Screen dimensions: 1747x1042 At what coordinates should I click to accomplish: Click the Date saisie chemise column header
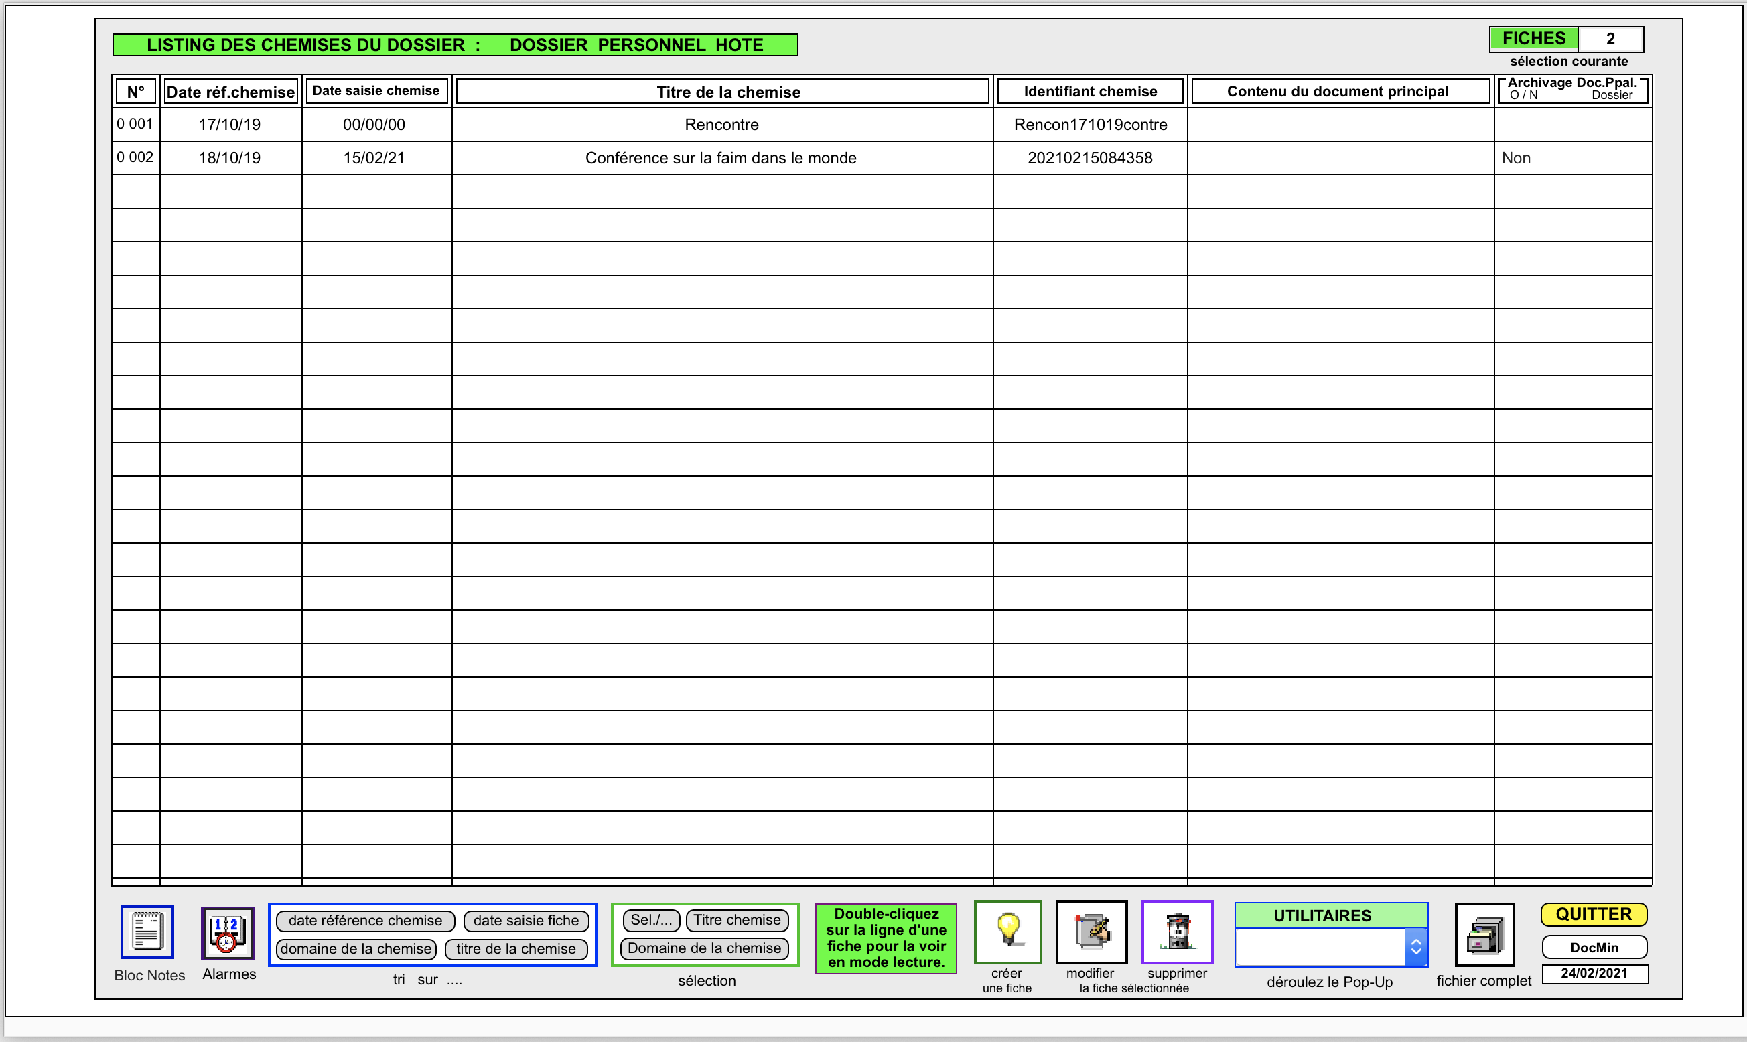(376, 90)
